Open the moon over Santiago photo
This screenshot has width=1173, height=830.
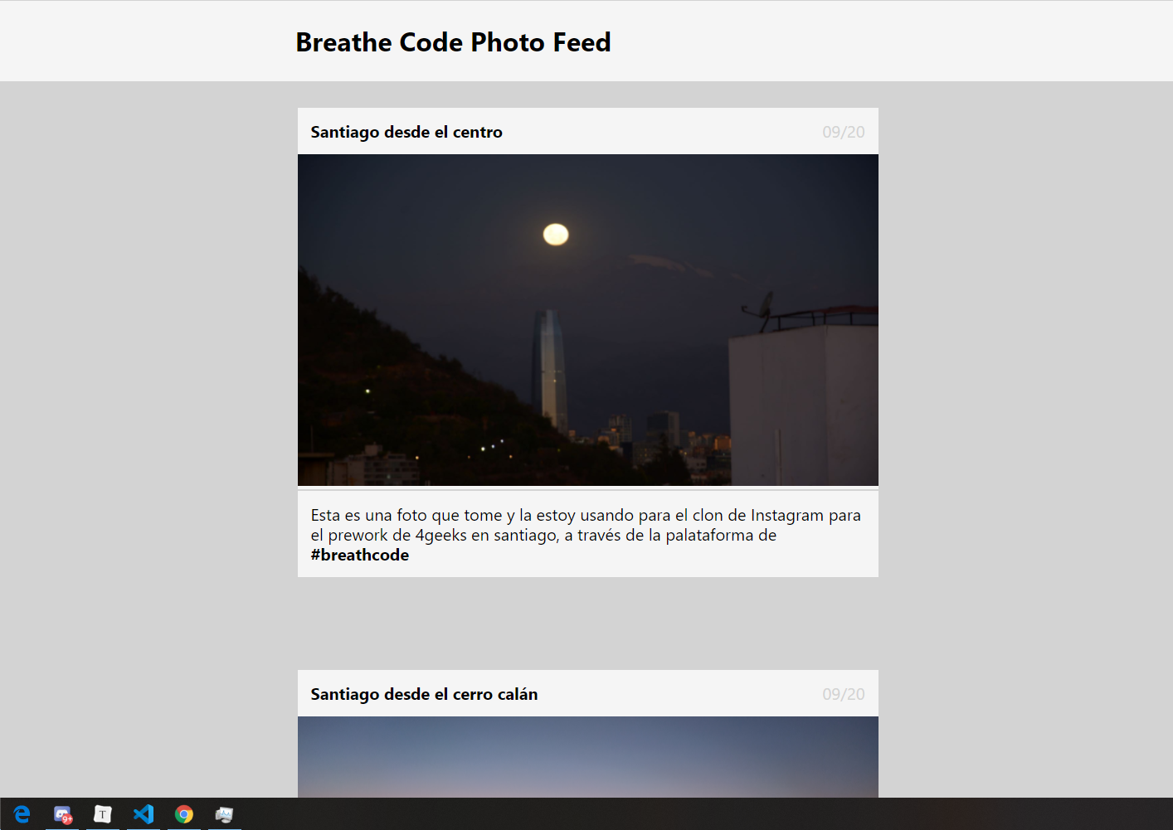pyautogui.click(x=588, y=320)
